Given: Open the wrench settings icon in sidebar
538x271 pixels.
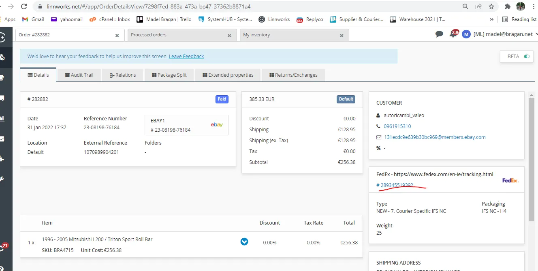Looking at the screenshot, I should tap(2, 179).
